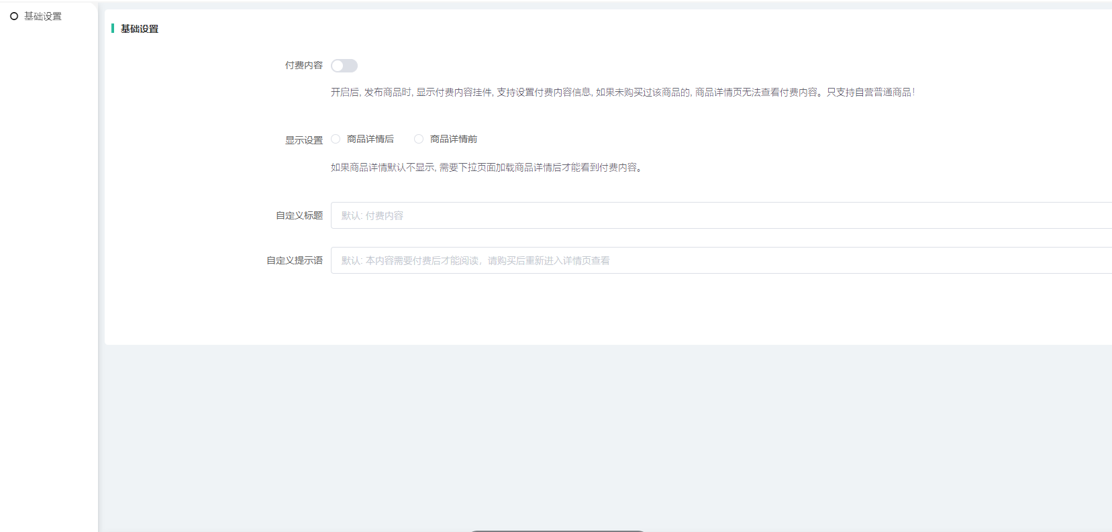Image resolution: width=1112 pixels, height=532 pixels.
Task: Click the 自定义标题 field label
Action: tap(299, 215)
